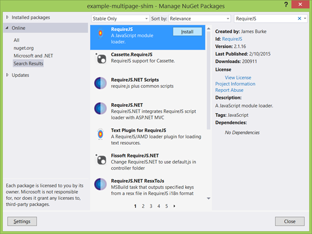This screenshot has width=312, height=234.
Task: Collapse the Online node
Action: 7,28
